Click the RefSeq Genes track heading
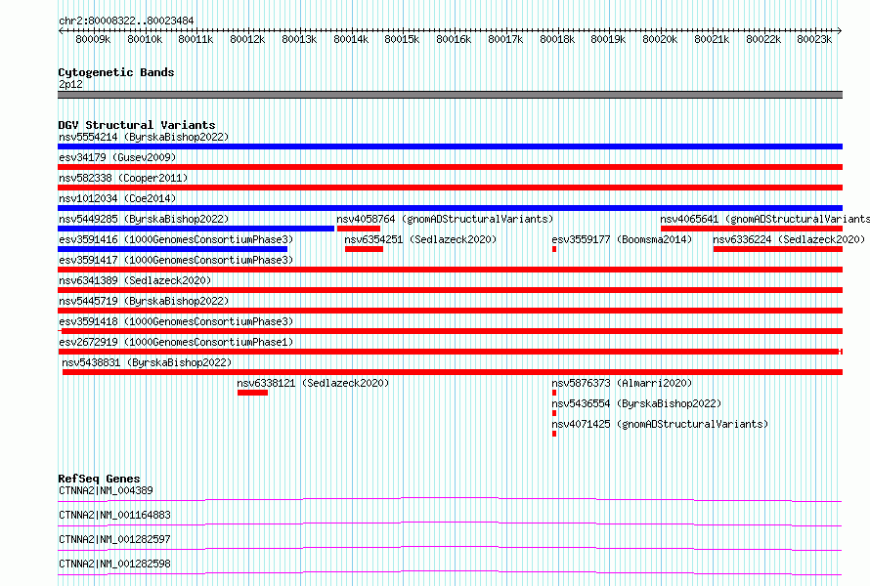Image resolution: width=870 pixels, height=586 pixels. 100,479
